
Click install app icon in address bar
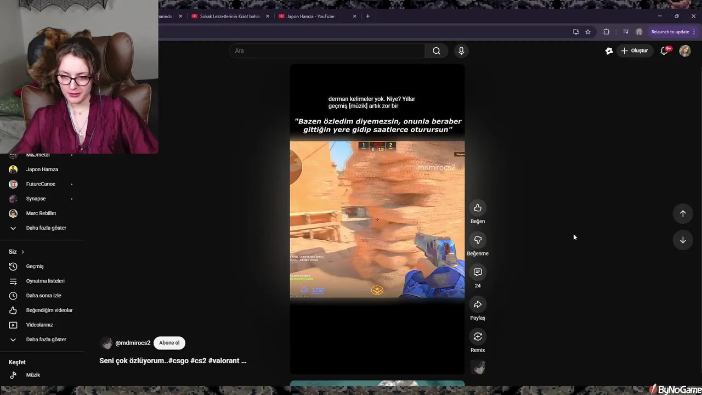click(576, 32)
